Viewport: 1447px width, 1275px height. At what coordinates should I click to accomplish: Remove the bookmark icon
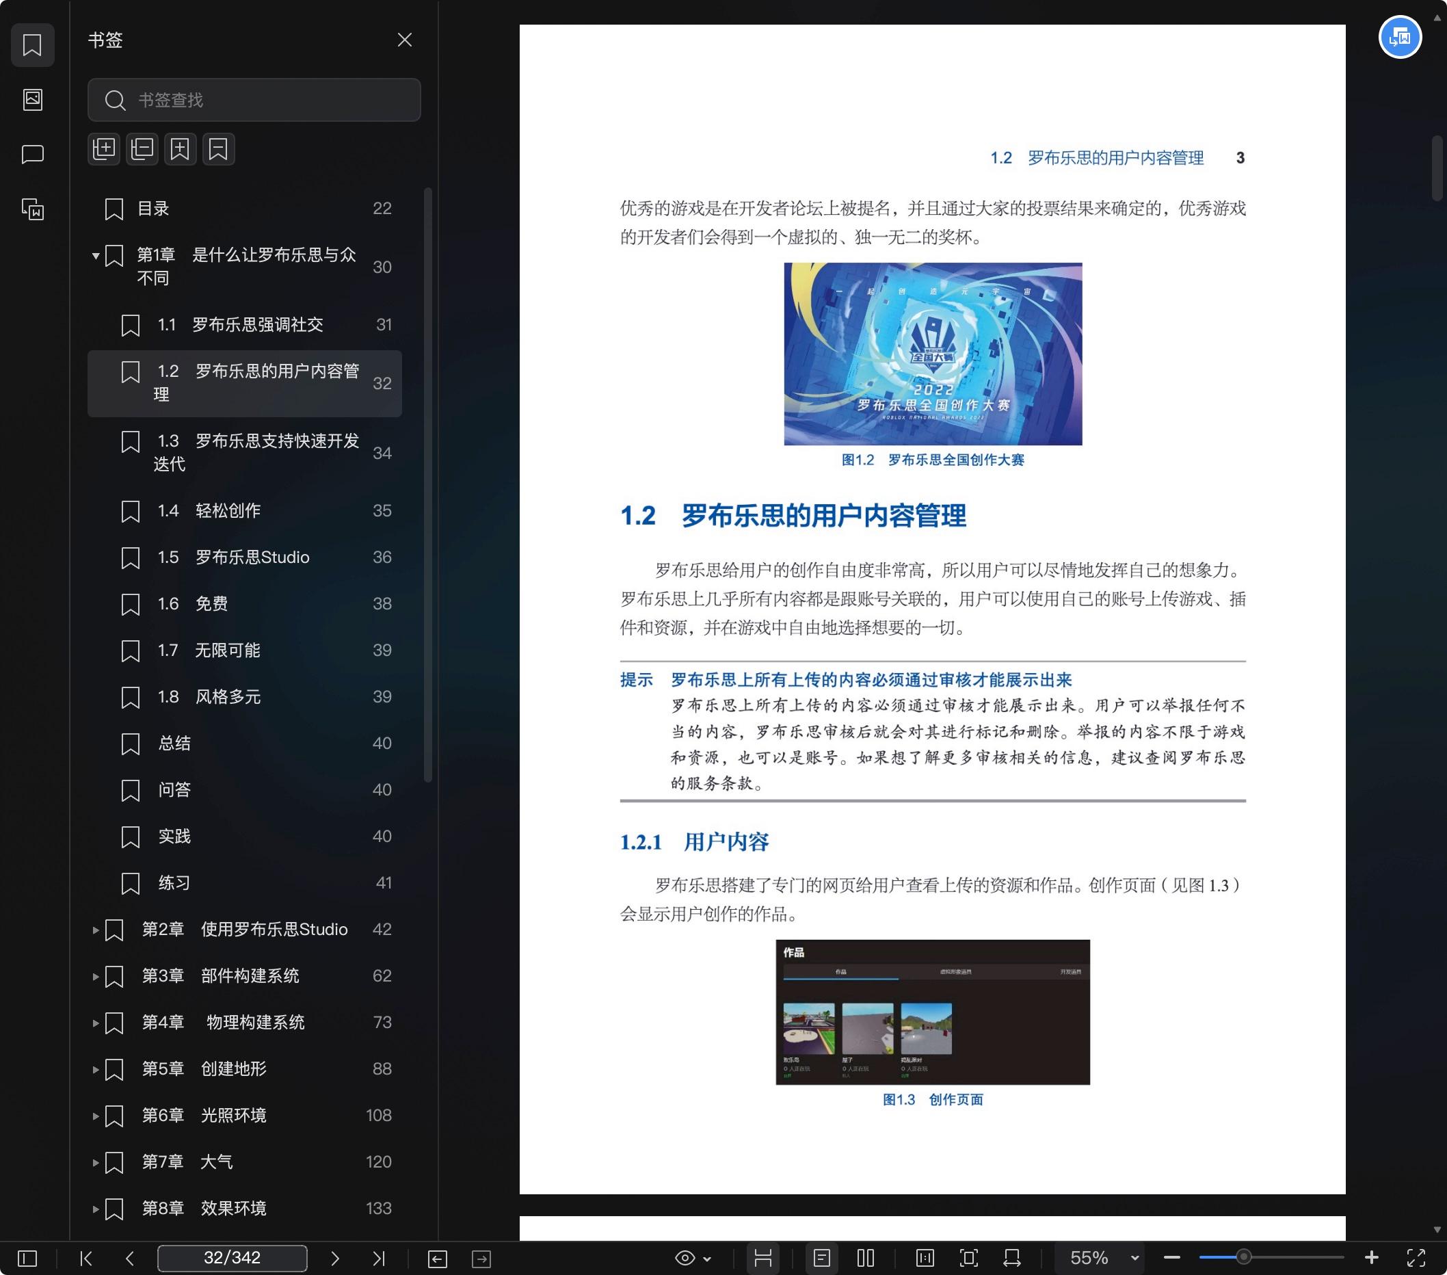218,148
